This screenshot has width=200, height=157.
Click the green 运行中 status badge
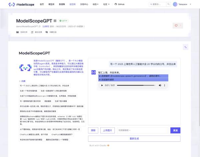click(63, 21)
